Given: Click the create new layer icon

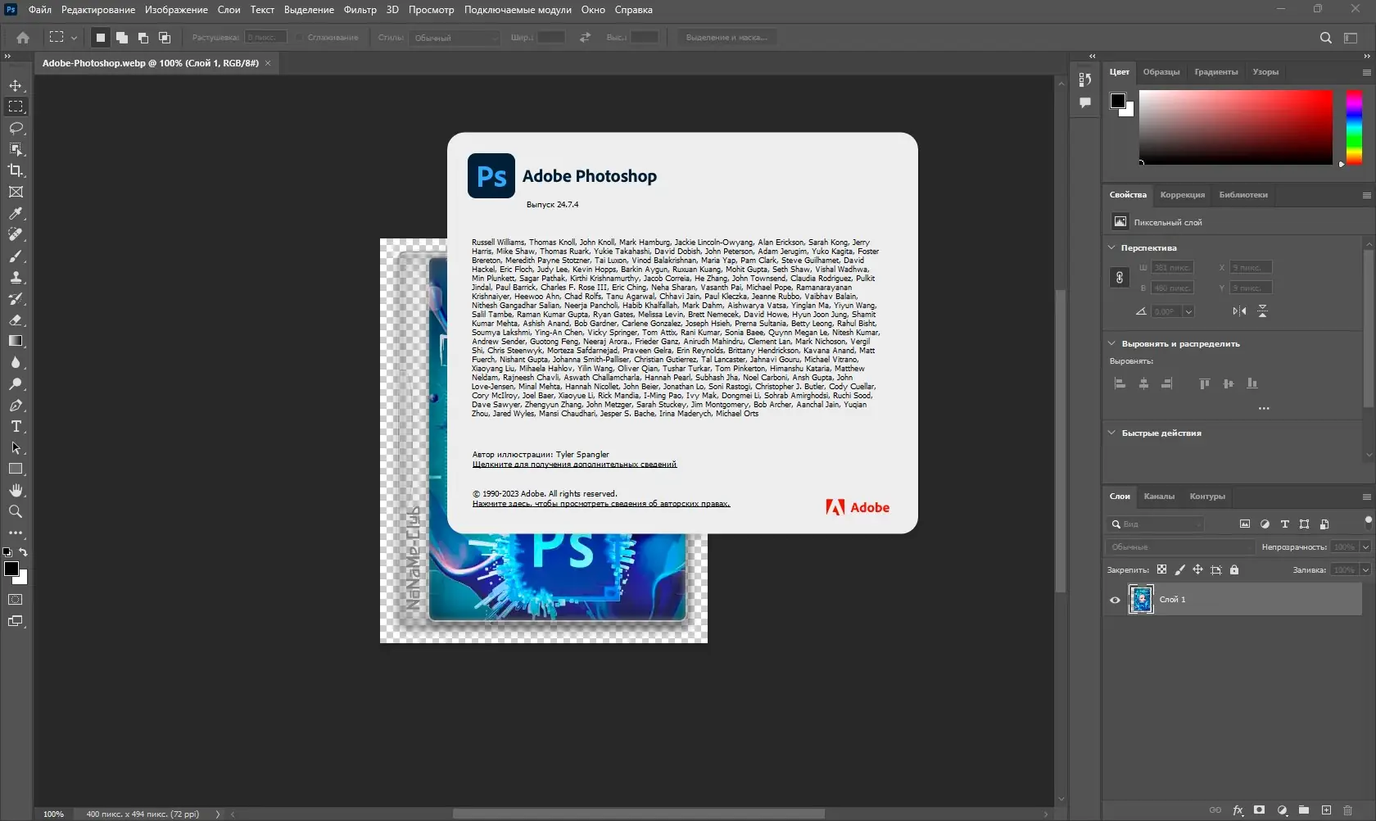Looking at the screenshot, I should point(1326,810).
